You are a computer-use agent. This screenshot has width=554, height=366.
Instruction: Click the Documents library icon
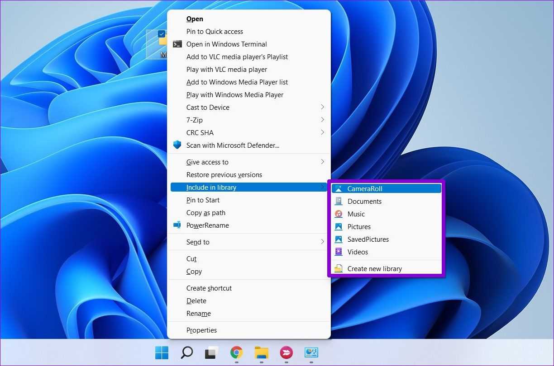click(x=339, y=202)
